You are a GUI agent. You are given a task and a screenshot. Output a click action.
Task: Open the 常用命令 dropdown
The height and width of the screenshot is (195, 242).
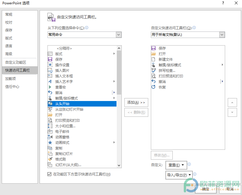119,35
